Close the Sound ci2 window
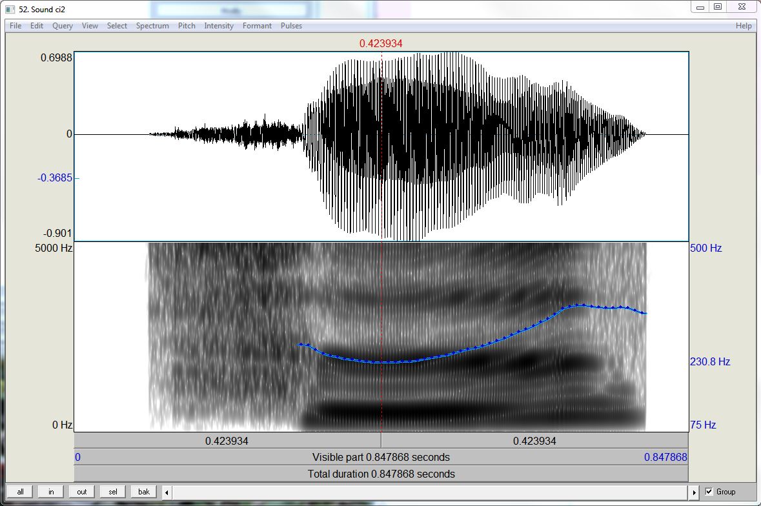 (742, 7)
